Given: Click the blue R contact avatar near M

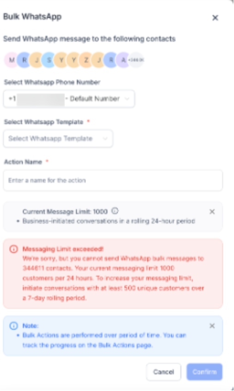Looking at the screenshot, I should tap(24, 60).
